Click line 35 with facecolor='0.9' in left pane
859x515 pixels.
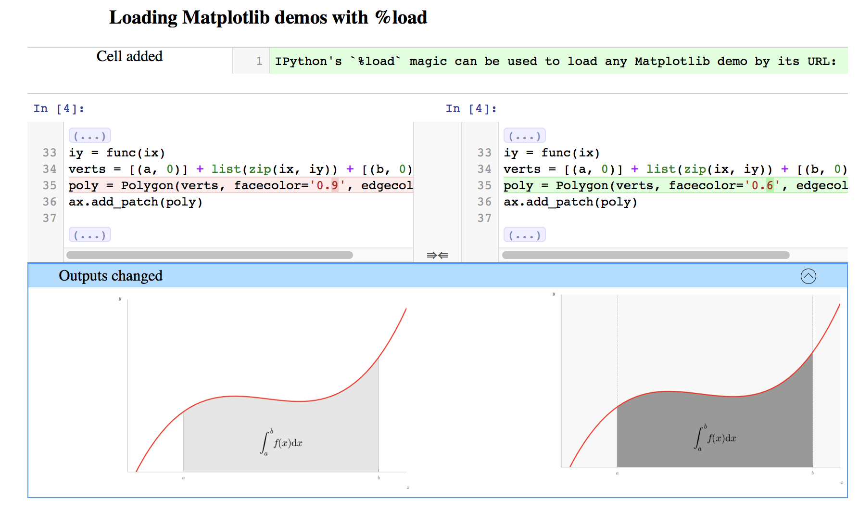pyautogui.click(x=240, y=185)
